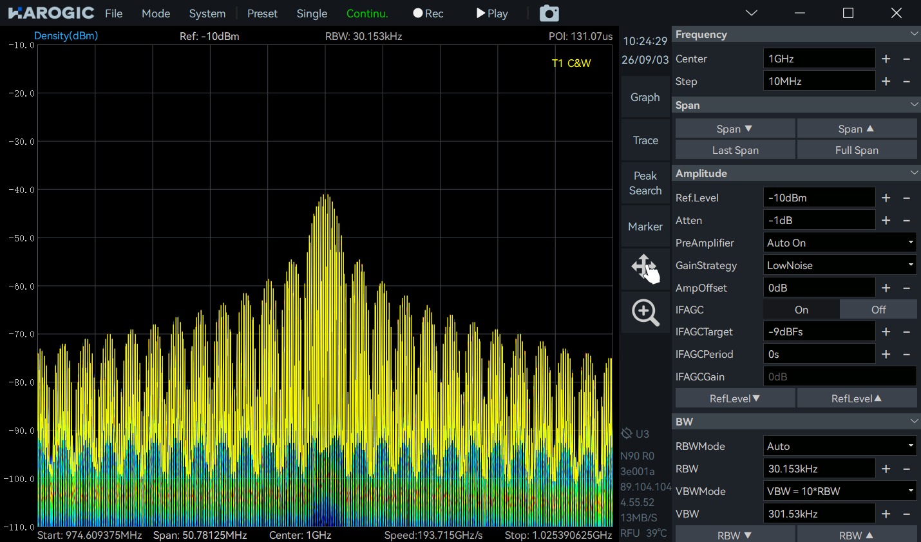Take a screenshot with the camera icon
The width and height of the screenshot is (921, 542).
(549, 13)
